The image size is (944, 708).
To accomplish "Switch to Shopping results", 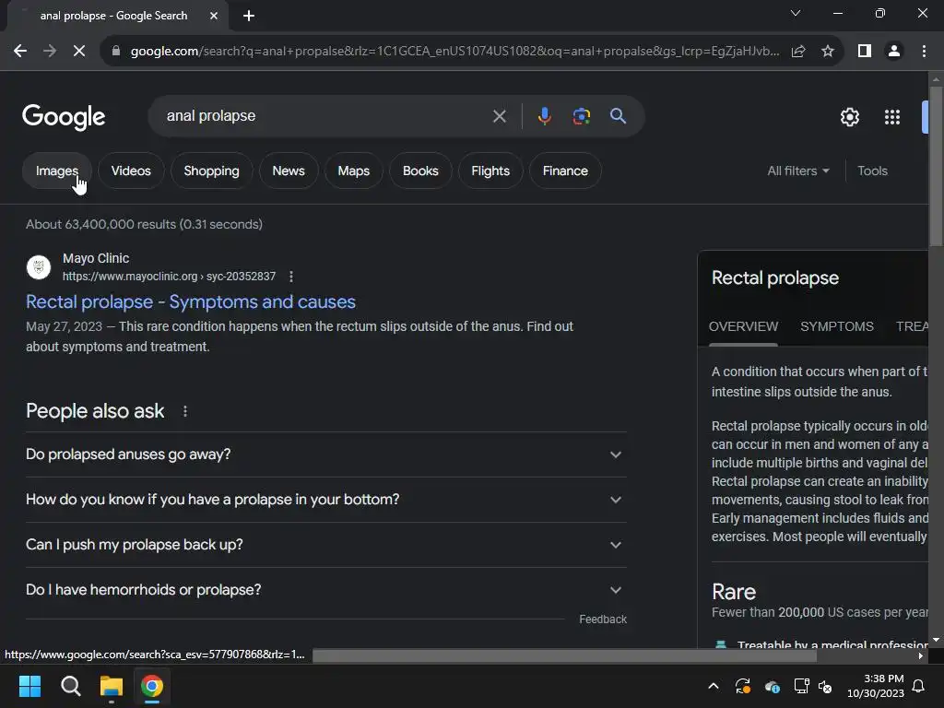I will (x=211, y=171).
